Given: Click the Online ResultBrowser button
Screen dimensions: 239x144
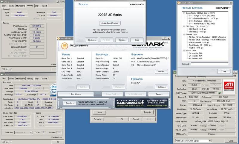Looking at the screenshot, I should coord(110,23).
